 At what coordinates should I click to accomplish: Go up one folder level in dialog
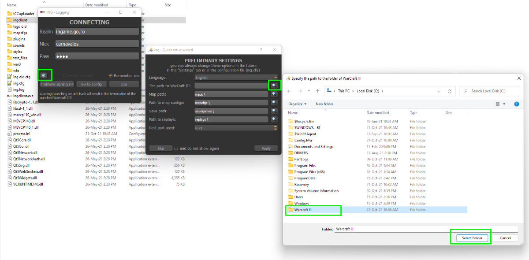(317, 91)
